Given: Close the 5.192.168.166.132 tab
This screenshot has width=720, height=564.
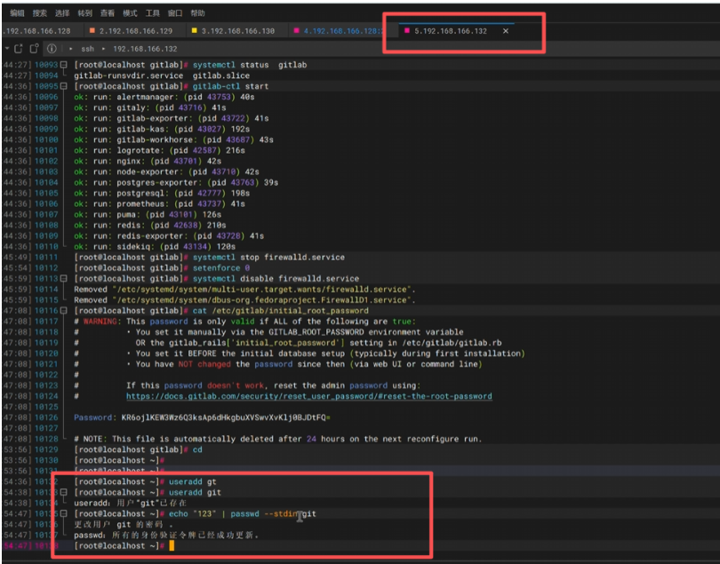Looking at the screenshot, I should [x=506, y=31].
